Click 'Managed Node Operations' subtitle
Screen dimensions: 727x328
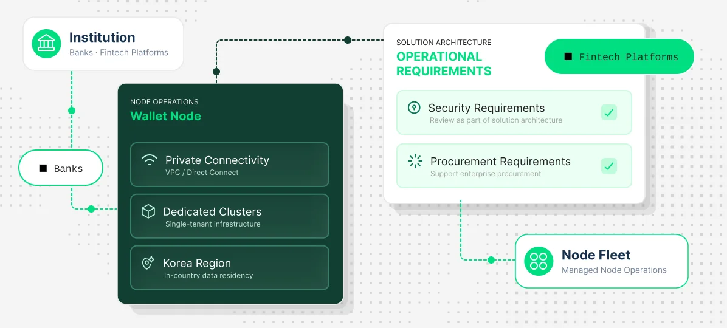coord(614,270)
